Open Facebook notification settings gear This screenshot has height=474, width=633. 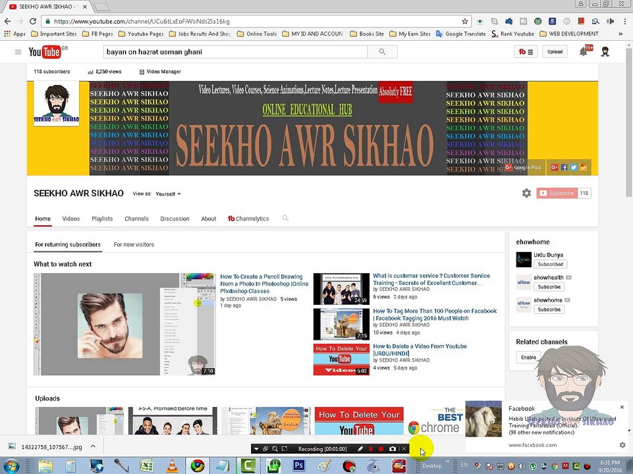click(x=622, y=445)
